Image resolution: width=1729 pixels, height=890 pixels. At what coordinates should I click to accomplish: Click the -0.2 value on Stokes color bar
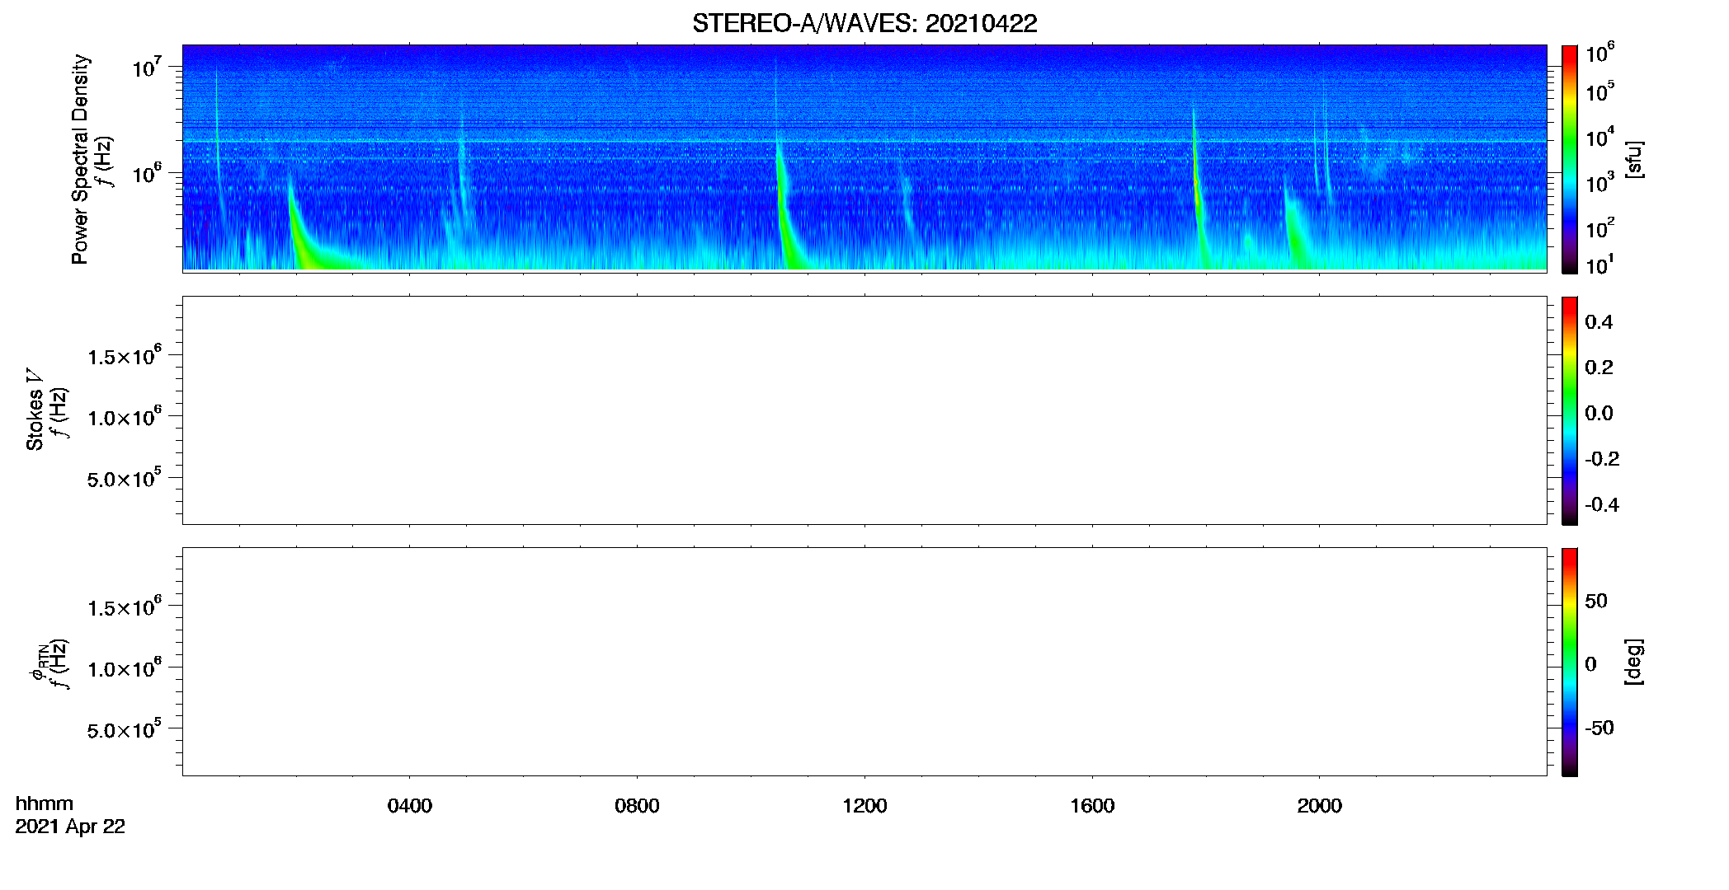(1602, 459)
